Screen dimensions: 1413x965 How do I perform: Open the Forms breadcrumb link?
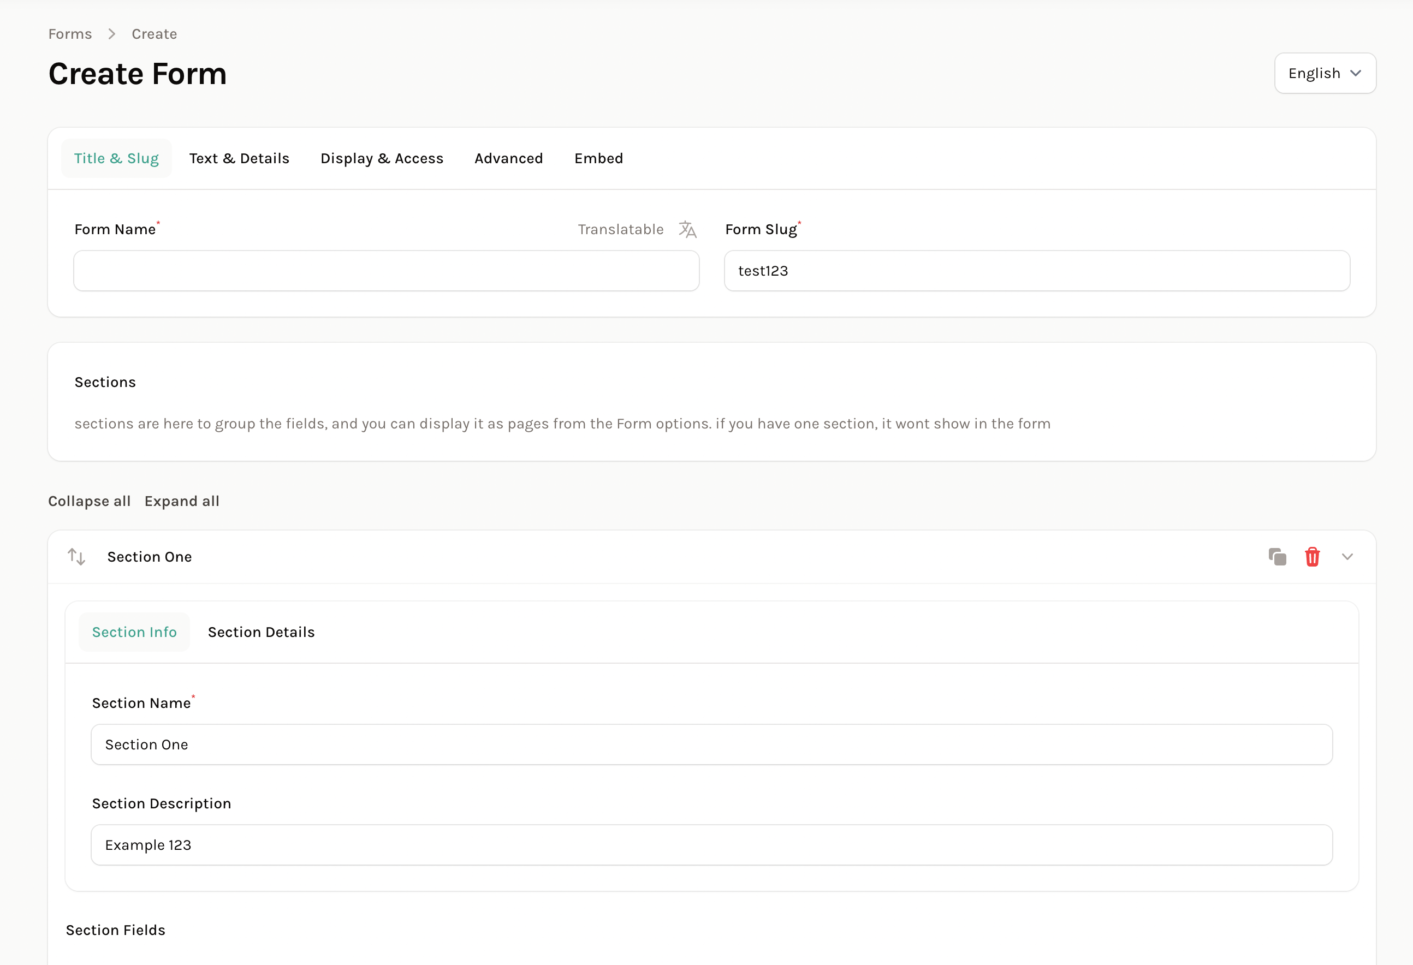coord(70,34)
